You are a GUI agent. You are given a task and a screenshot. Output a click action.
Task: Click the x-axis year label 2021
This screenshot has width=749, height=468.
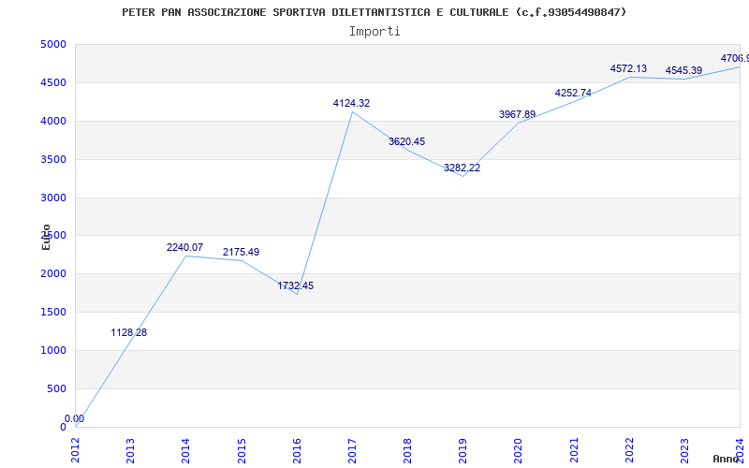574,450
